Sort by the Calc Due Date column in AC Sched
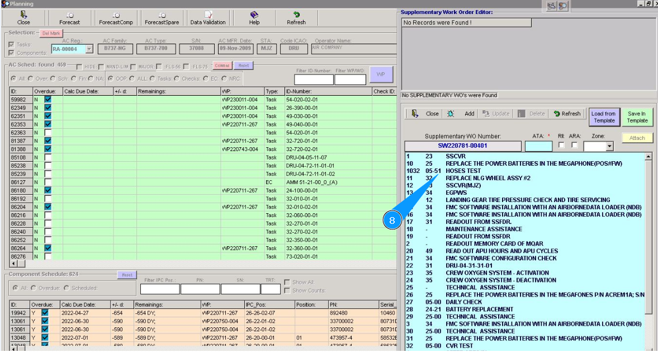Screen dimensions: 658x352 88,91
